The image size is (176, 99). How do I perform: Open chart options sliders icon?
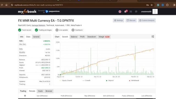tap(153, 37)
